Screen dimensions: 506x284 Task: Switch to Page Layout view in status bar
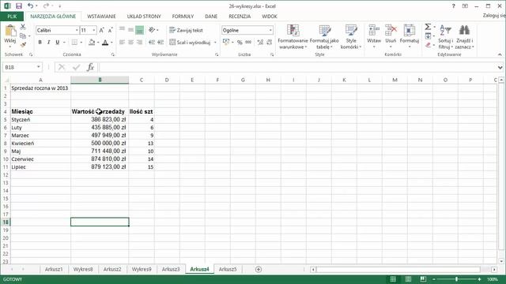coord(408,279)
